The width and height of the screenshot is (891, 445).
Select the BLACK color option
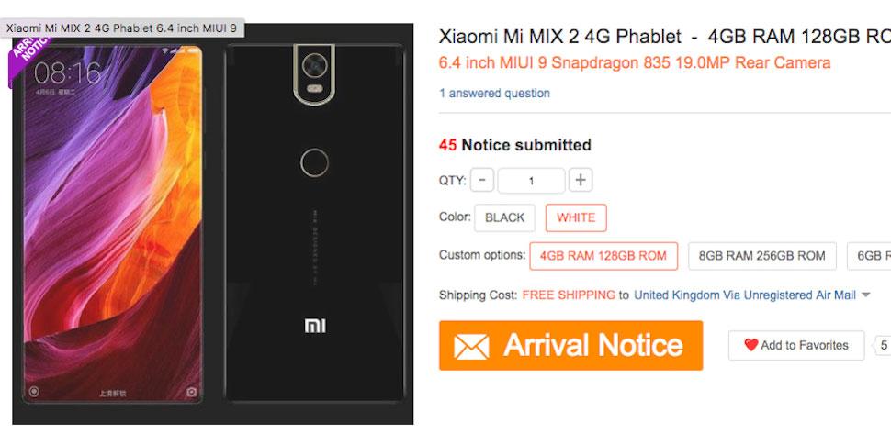click(x=504, y=218)
